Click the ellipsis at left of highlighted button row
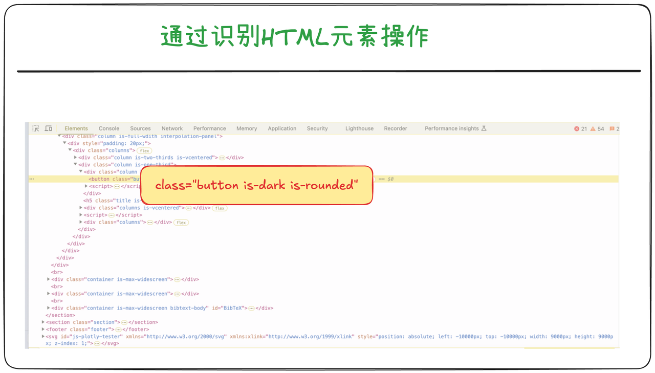Screen dimensions: 655x373 tap(32, 179)
